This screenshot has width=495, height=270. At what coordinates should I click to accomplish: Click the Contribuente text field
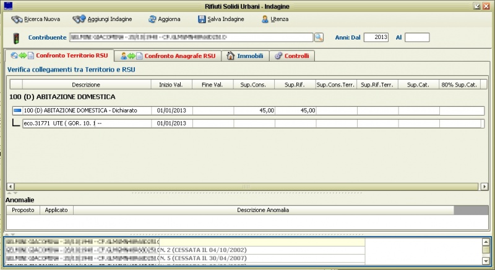(191, 38)
